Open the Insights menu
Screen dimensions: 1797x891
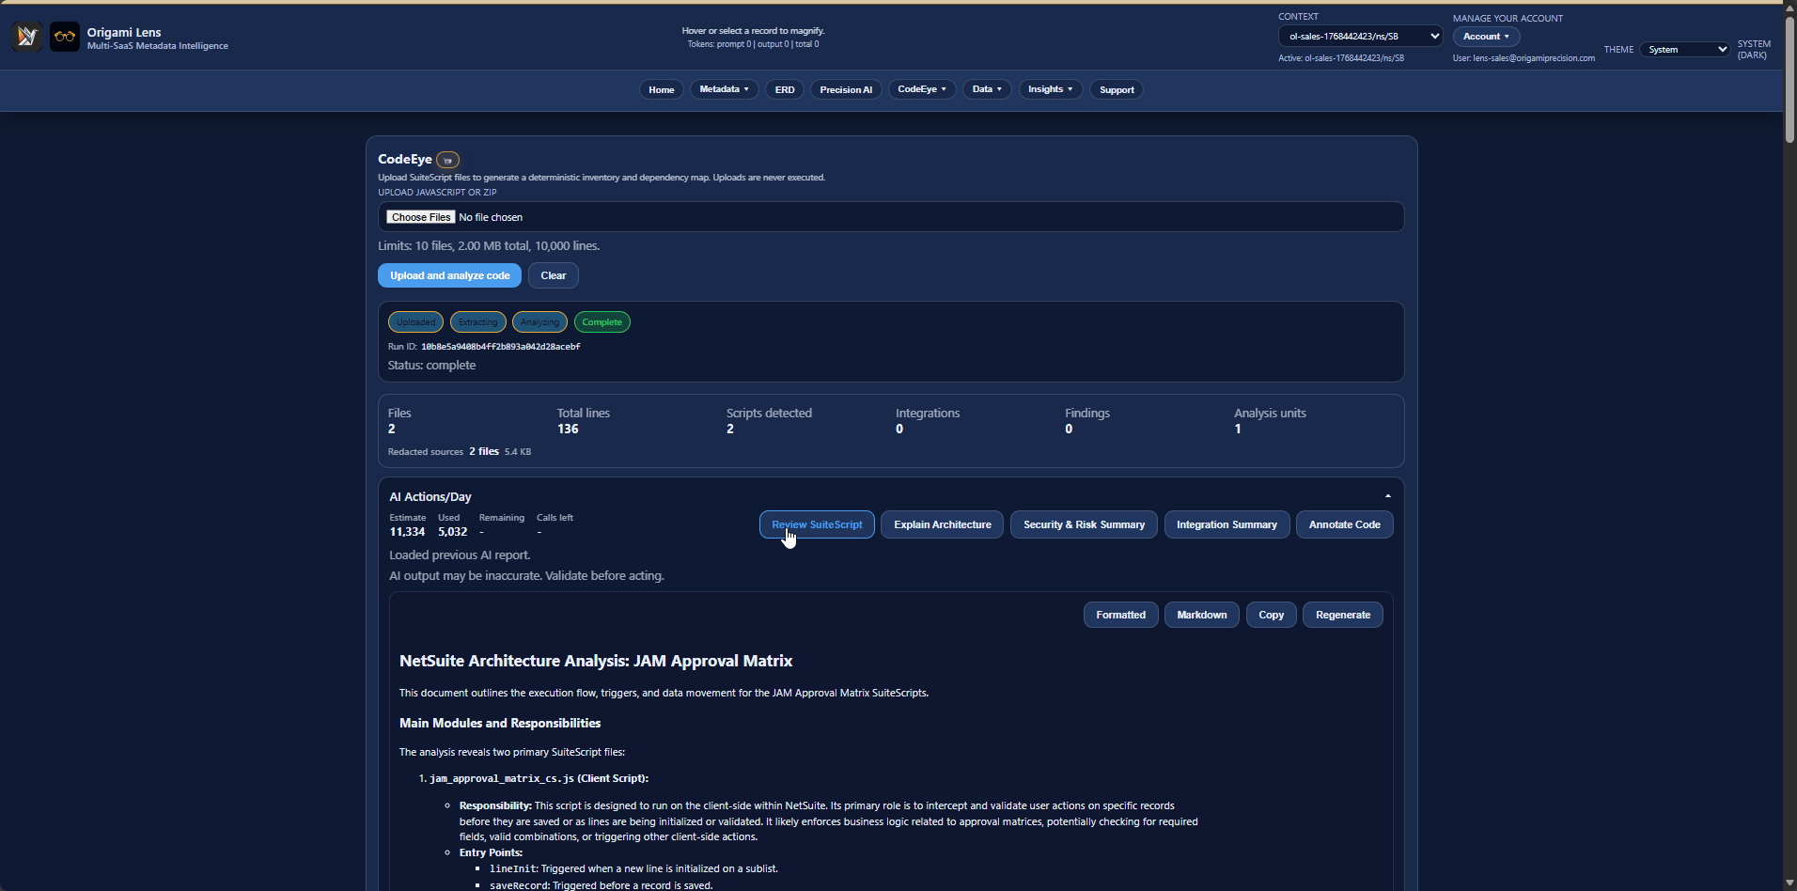(x=1050, y=89)
